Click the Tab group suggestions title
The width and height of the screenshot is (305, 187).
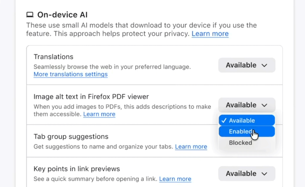71,137
